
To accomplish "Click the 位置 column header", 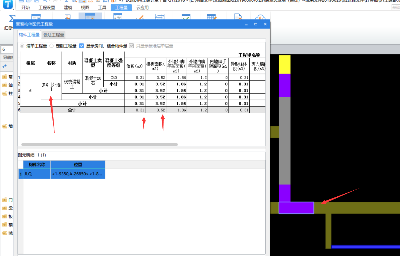I will [x=78, y=165].
